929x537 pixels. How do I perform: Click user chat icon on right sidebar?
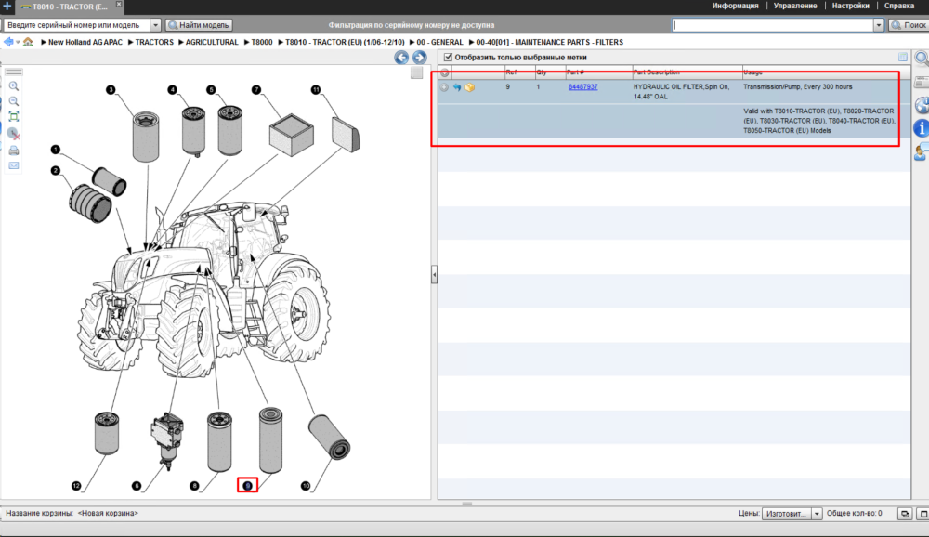click(x=922, y=151)
